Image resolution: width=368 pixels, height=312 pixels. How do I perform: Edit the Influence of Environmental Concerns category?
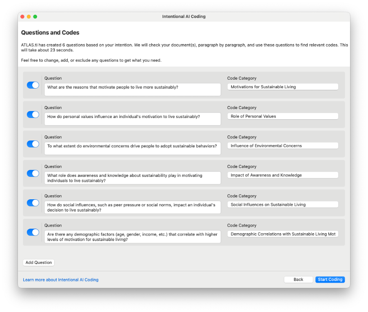pos(283,145)
